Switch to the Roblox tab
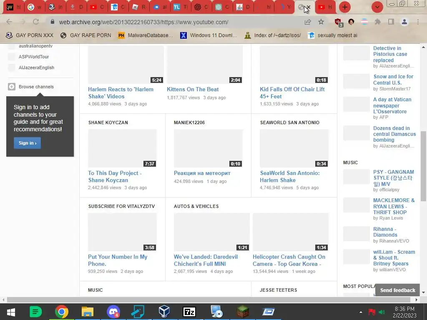The height and width of the screenshot is (320, 427). click(138, 7)
